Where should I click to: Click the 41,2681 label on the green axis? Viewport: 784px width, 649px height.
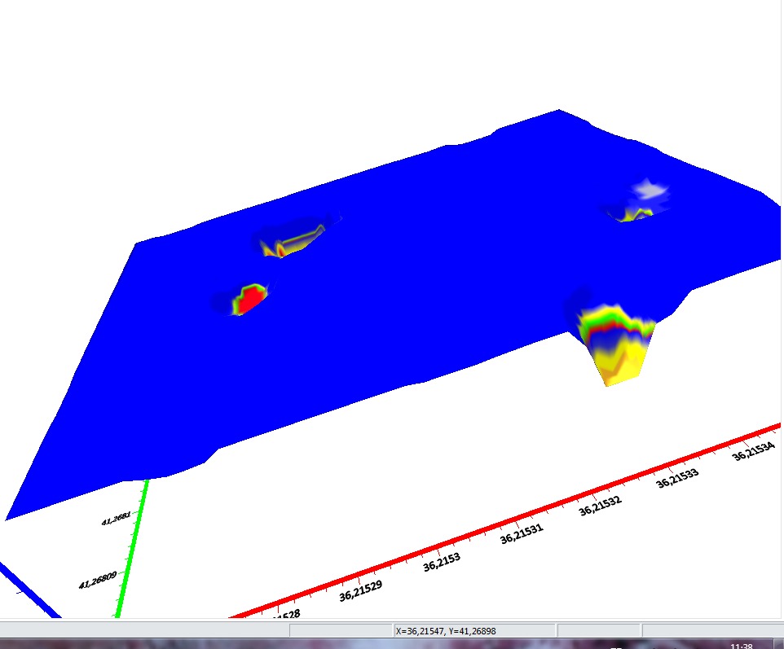click(116, 519)
